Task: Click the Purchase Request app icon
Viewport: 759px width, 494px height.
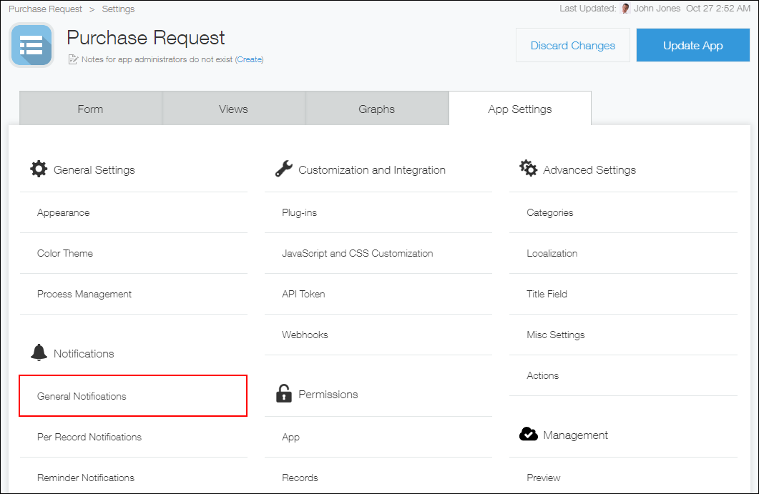Action: click(31, 44)
